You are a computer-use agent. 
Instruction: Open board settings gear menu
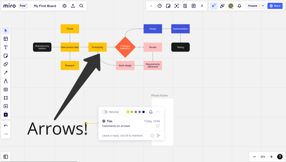point(65,6)
